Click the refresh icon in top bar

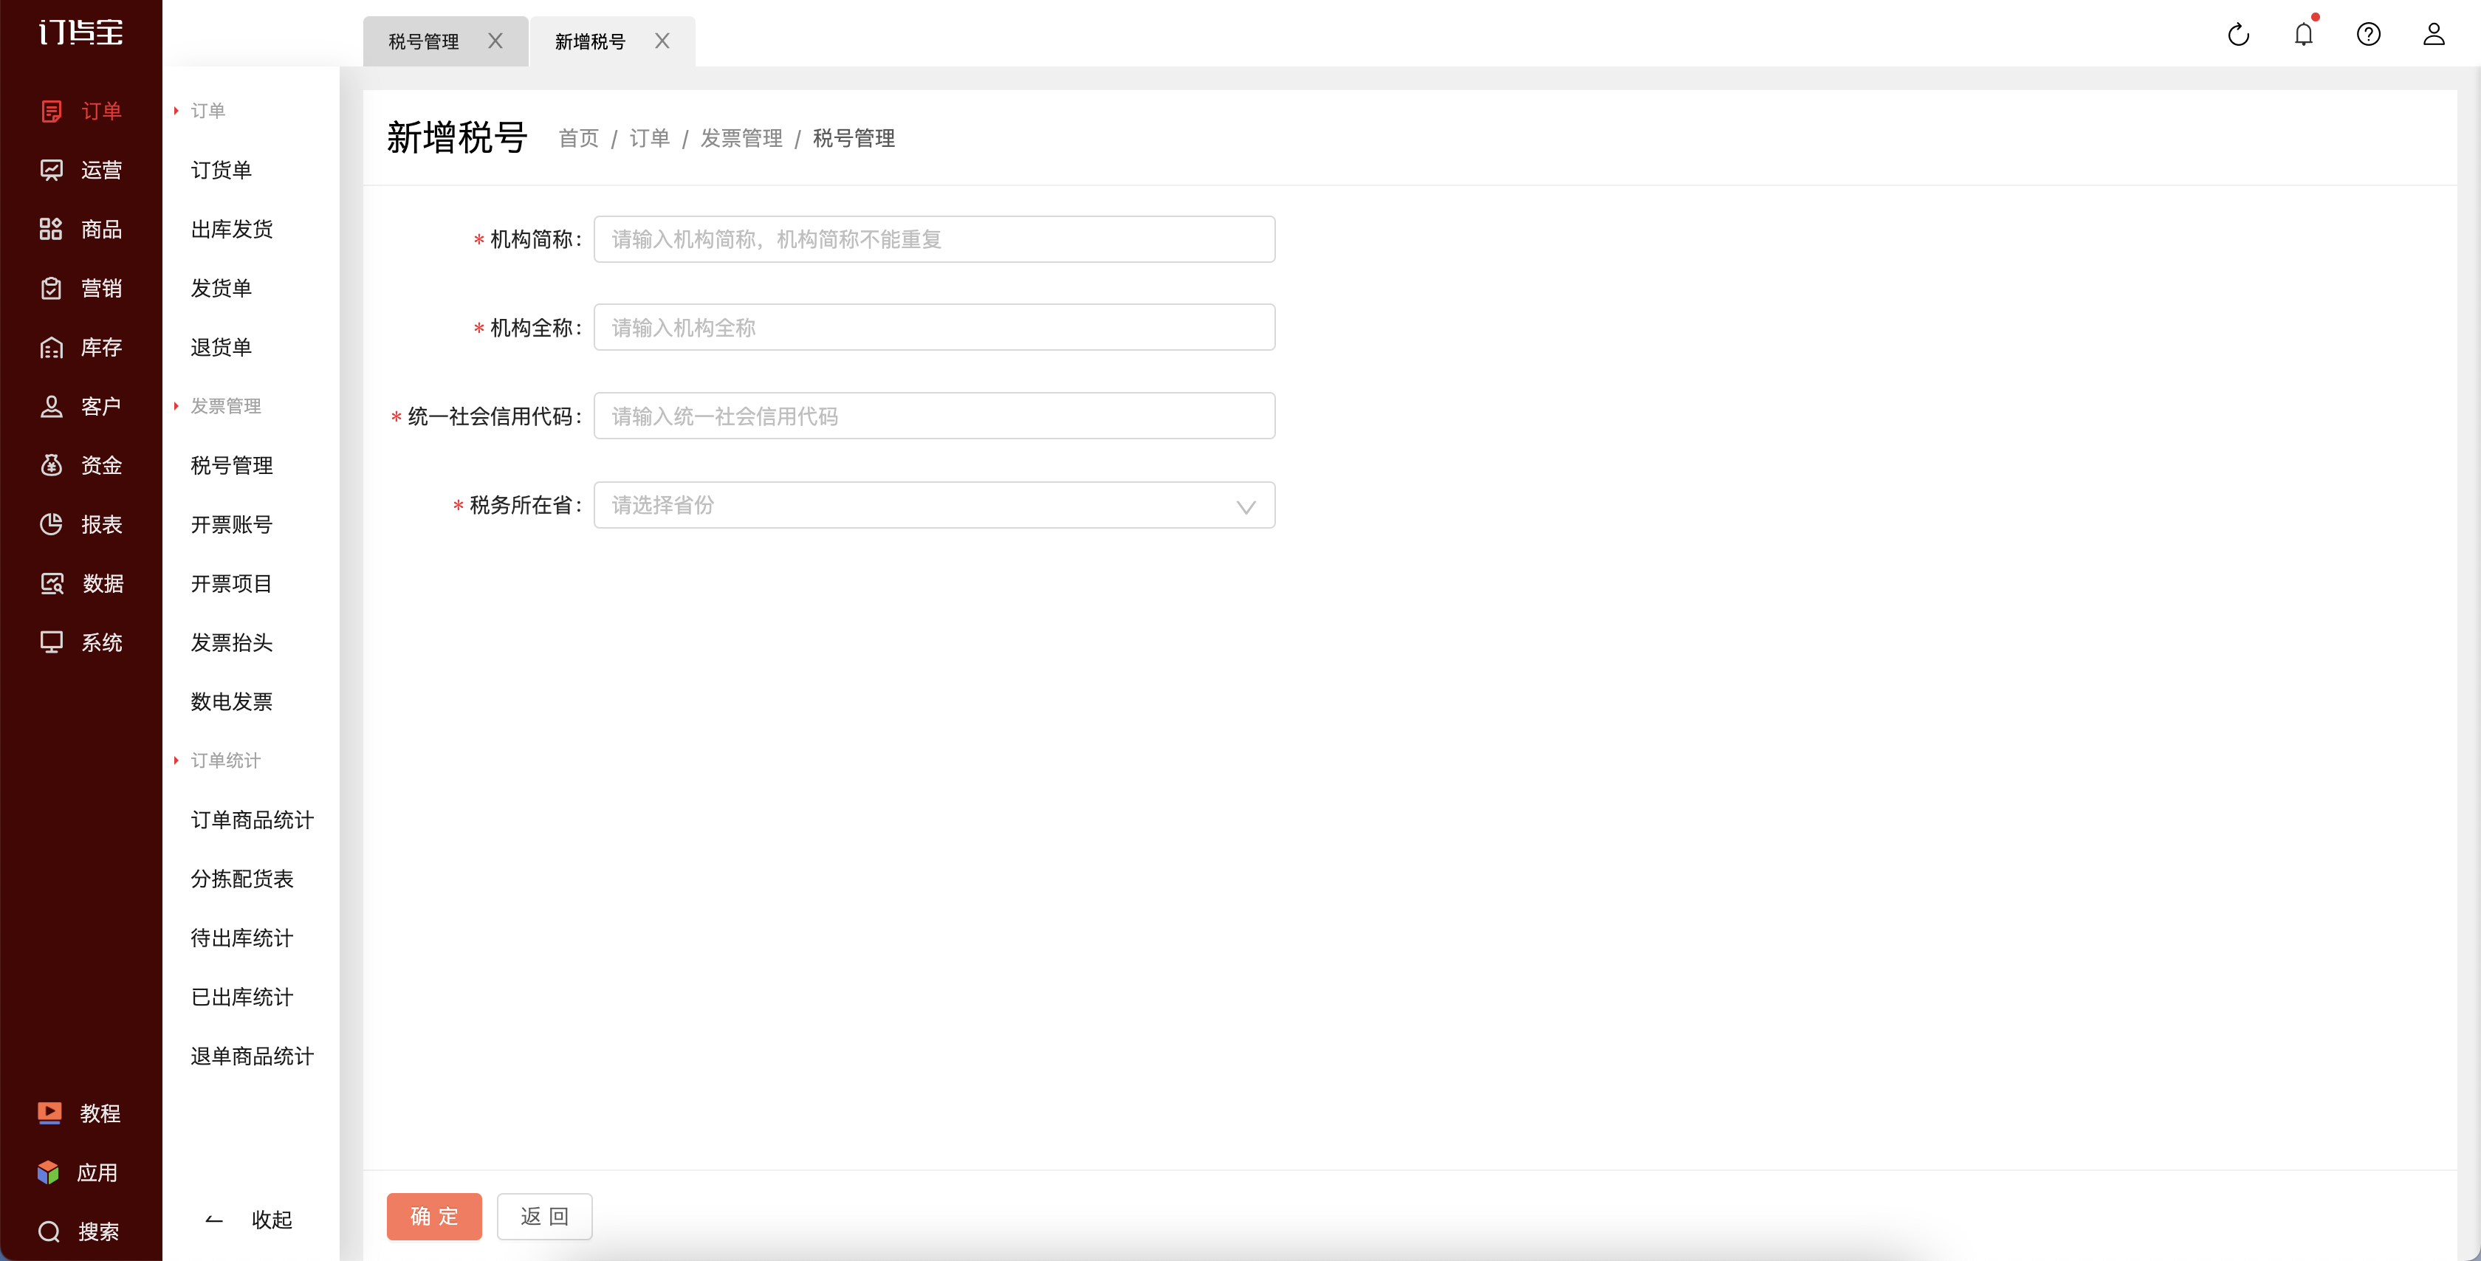pos(2238,35)
